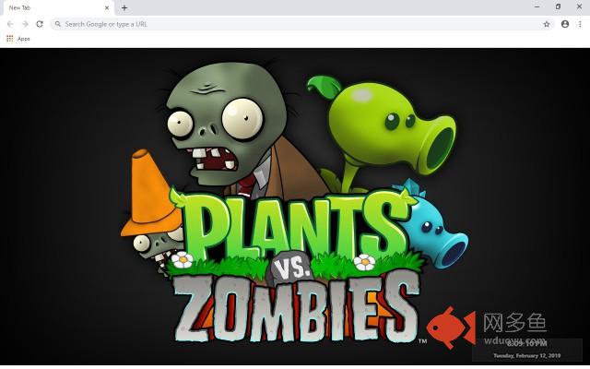This screenshot has width=590, height=369.
Task: Click the Apps bookmarks shortcut label
Action: (x=23, y=39)
